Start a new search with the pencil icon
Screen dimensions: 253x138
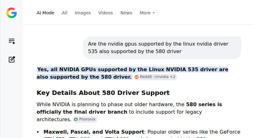(12, 59)
